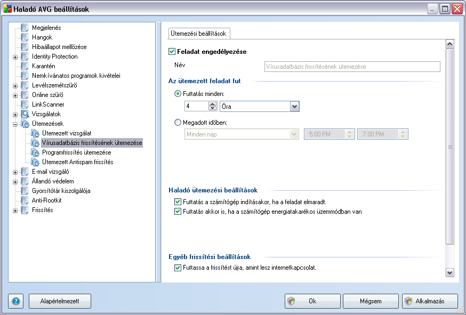Expand the Vizsgálatok tree node
The image size is (466, 315).
click(15, 115)
